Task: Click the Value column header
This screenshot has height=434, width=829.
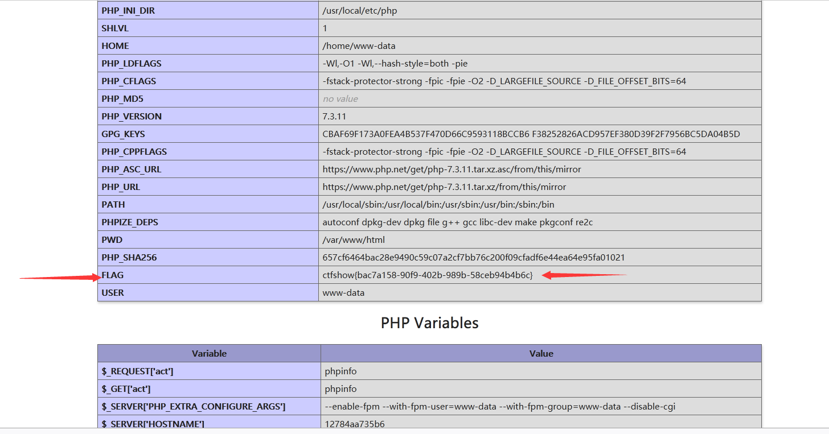Action: (x=541, y=353)
